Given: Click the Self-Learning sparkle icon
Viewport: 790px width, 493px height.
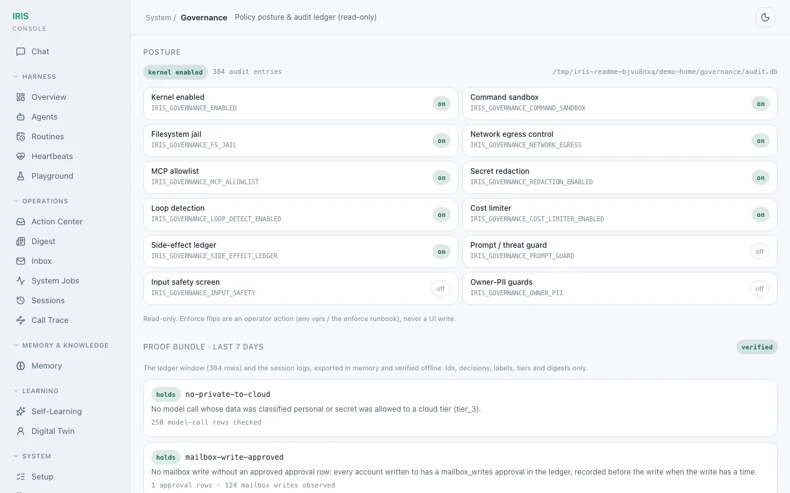Looking at the screenshot, I should click(20, 412).
